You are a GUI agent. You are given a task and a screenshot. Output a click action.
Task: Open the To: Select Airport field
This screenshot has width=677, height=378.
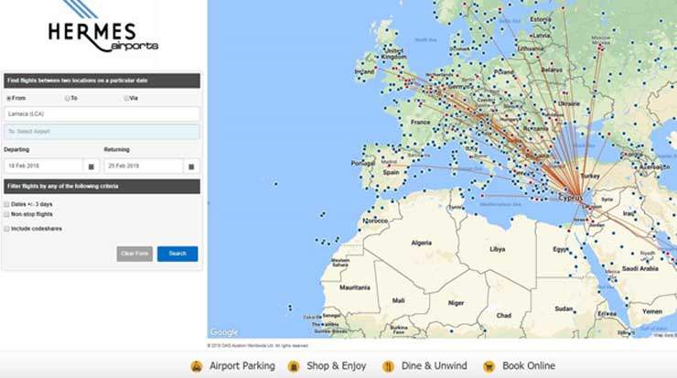101,132
